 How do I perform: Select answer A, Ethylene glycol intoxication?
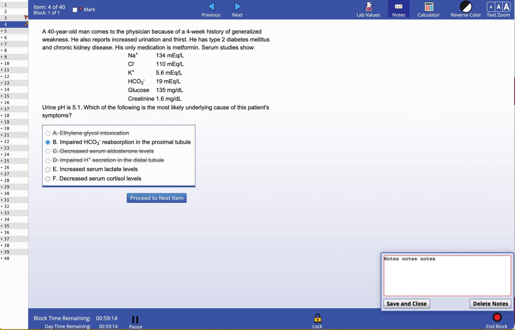48,133
